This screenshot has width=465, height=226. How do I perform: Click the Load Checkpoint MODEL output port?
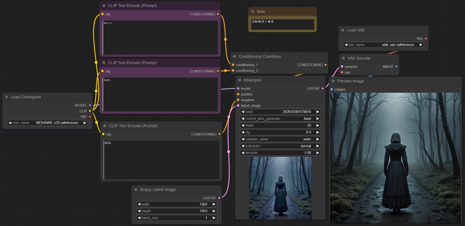90,105
